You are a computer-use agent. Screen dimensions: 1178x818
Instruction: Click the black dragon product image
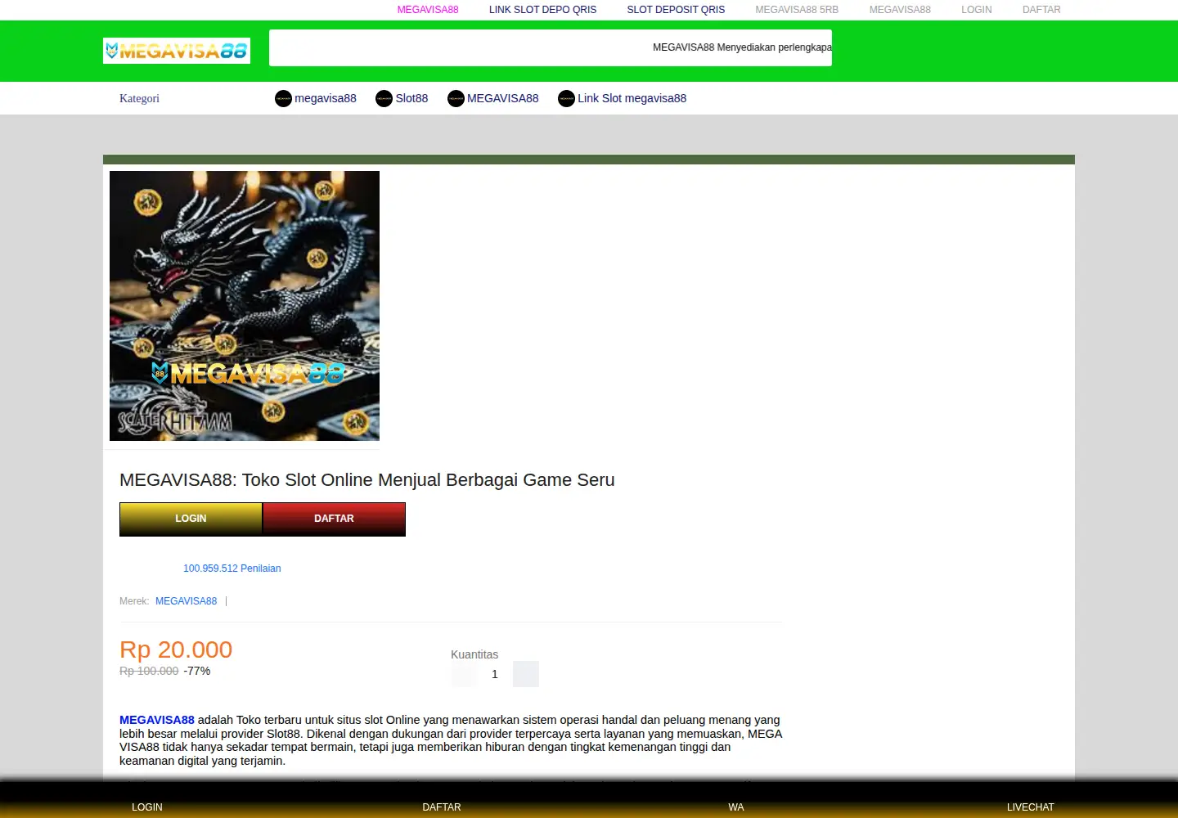245,306
